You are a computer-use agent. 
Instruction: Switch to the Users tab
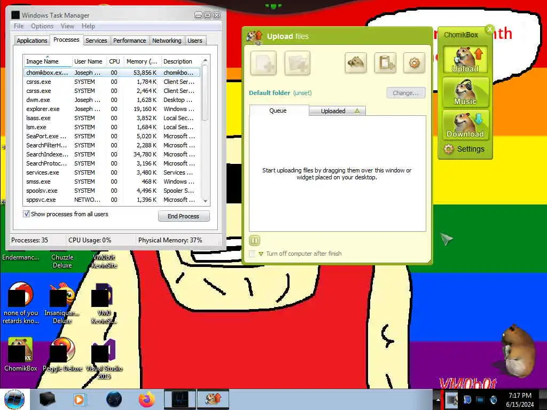click(x=194, y=41)
